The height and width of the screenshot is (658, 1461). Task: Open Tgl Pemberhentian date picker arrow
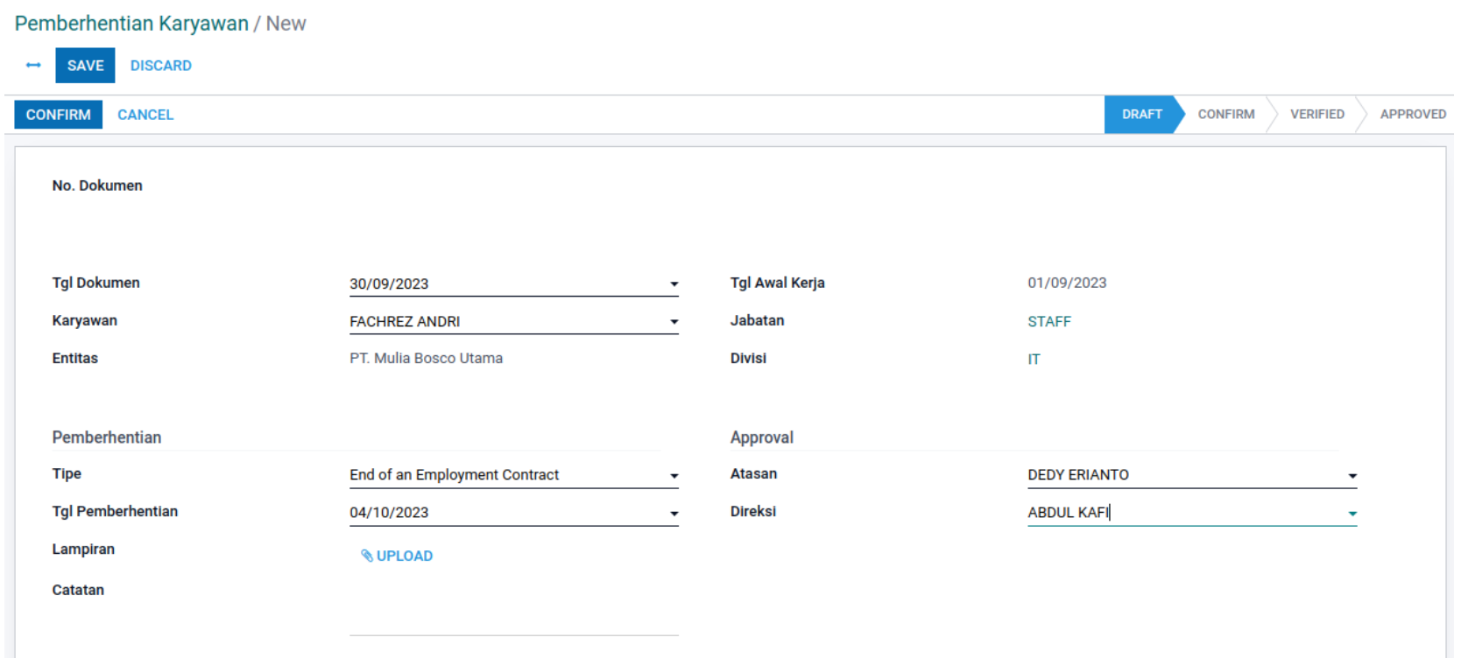coord(674,514)
